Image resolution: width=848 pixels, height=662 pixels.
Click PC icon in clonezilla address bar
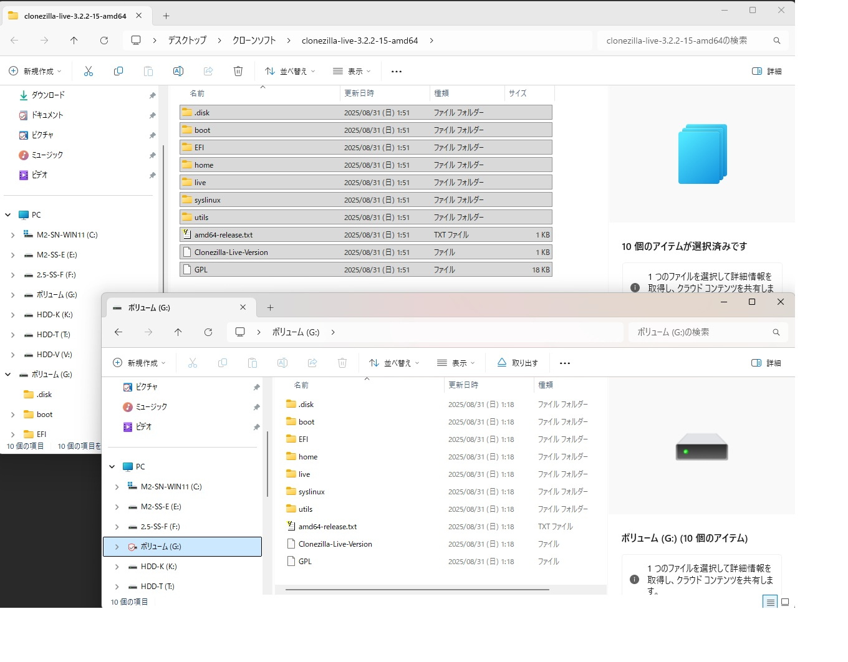pos(136,41)
